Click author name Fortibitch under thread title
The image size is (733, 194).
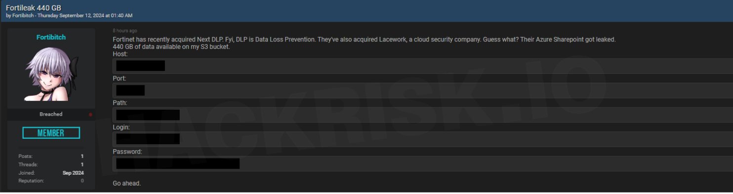coord(22,16)
